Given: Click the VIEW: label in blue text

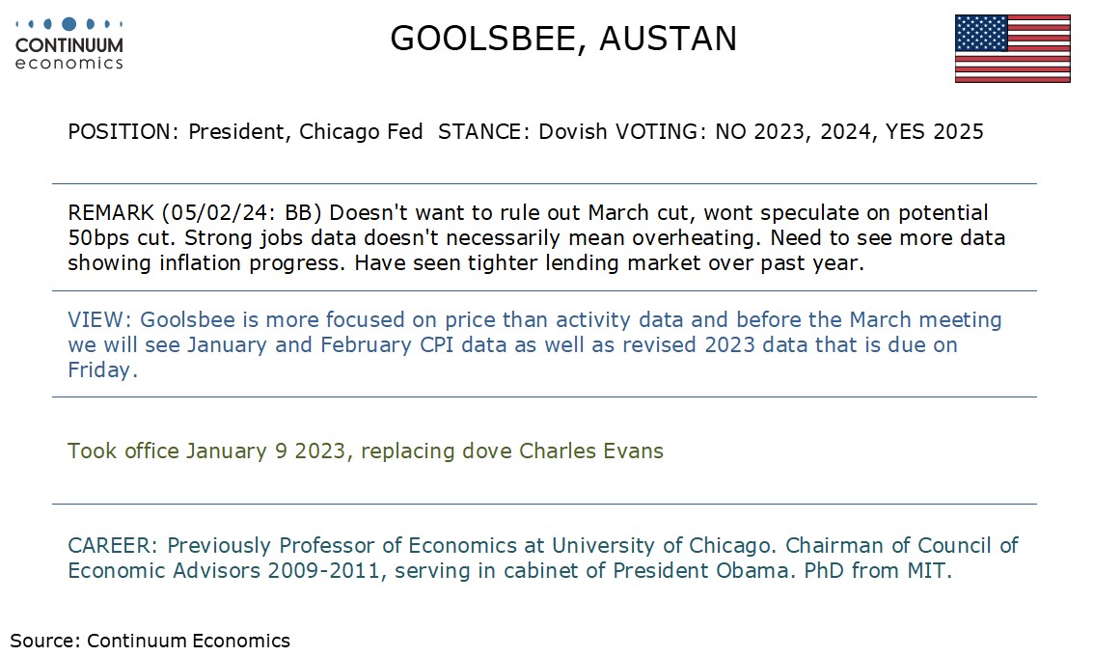Looking at the screenshot, I should (99, 319).
